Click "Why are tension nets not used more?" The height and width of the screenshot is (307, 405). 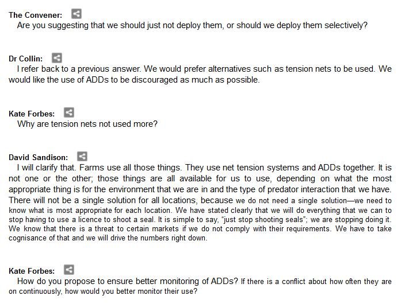pos(87,123)
